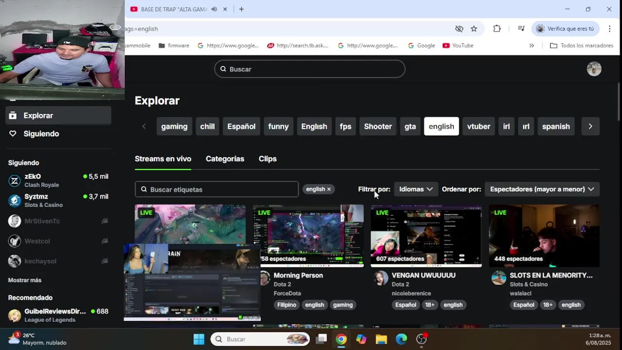Screen dimensions: 622x350
Task: Open VENGAN UWUUUUU stream title link
Action: [424, 276]
